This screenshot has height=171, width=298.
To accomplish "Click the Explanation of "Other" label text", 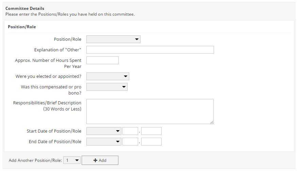I will tap(57, 50).
